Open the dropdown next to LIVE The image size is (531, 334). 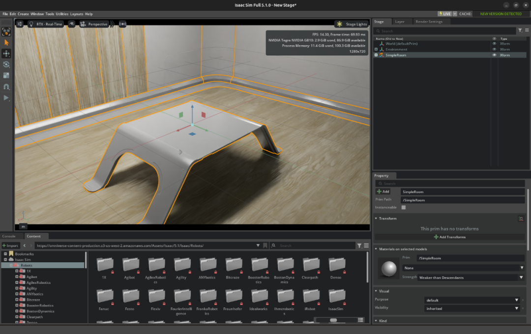pos(455,14)
